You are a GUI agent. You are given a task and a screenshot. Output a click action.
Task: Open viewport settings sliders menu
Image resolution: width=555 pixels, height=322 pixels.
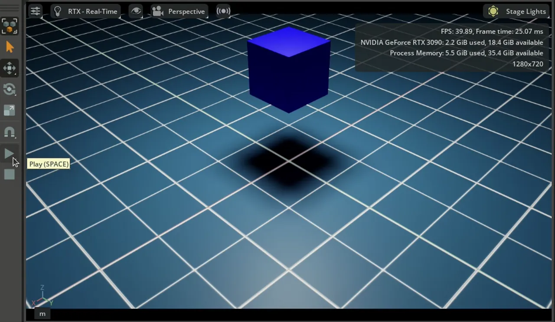tap(36, 11)
